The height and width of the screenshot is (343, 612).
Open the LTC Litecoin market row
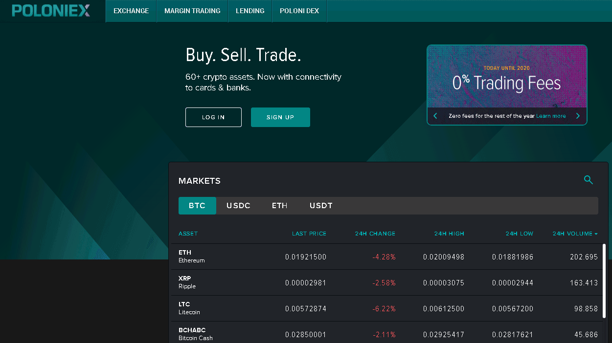pyautogui.click(x=388, y=308)
